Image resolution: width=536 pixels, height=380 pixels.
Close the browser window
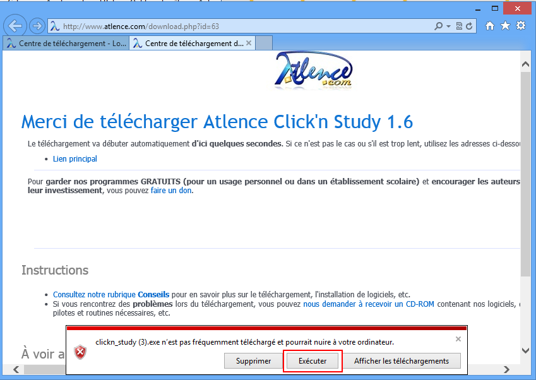click(x=518, y=9)
